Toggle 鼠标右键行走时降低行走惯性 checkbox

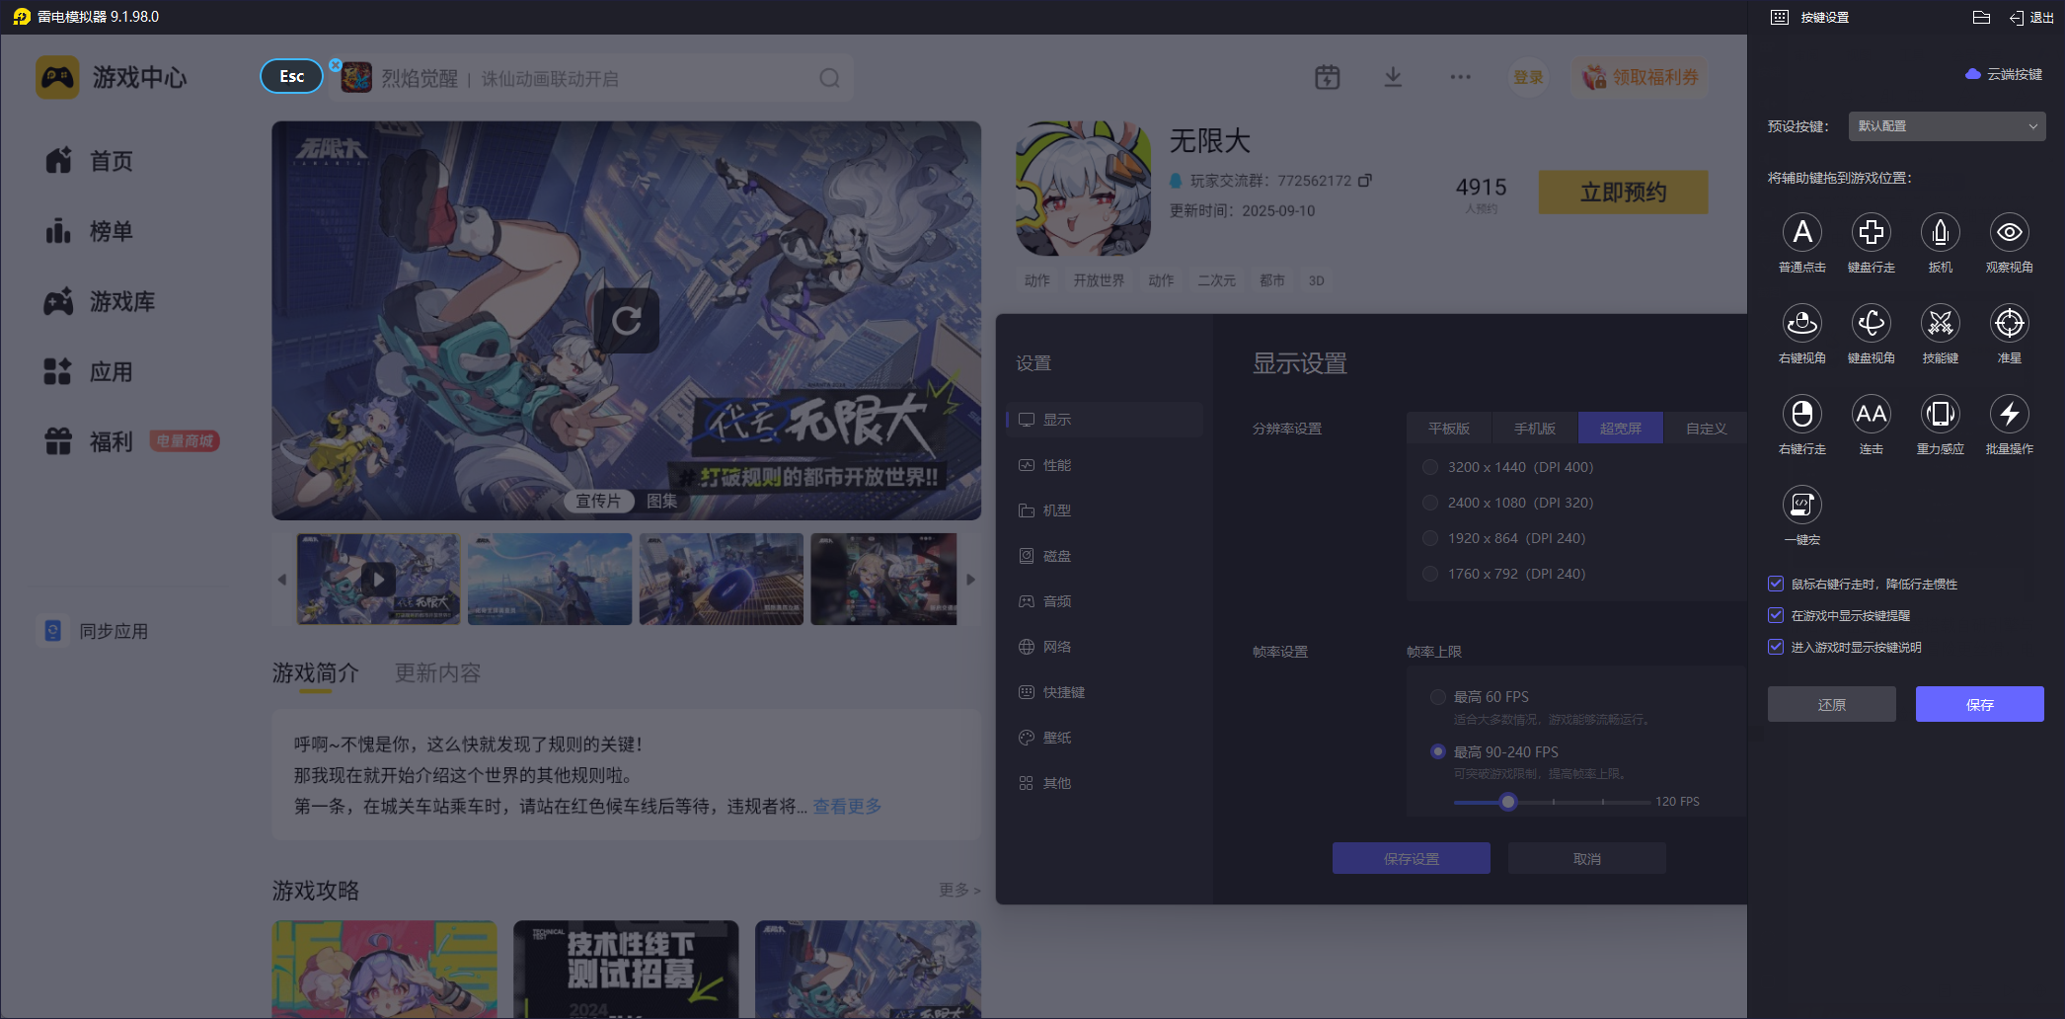tap(1776, 584)
